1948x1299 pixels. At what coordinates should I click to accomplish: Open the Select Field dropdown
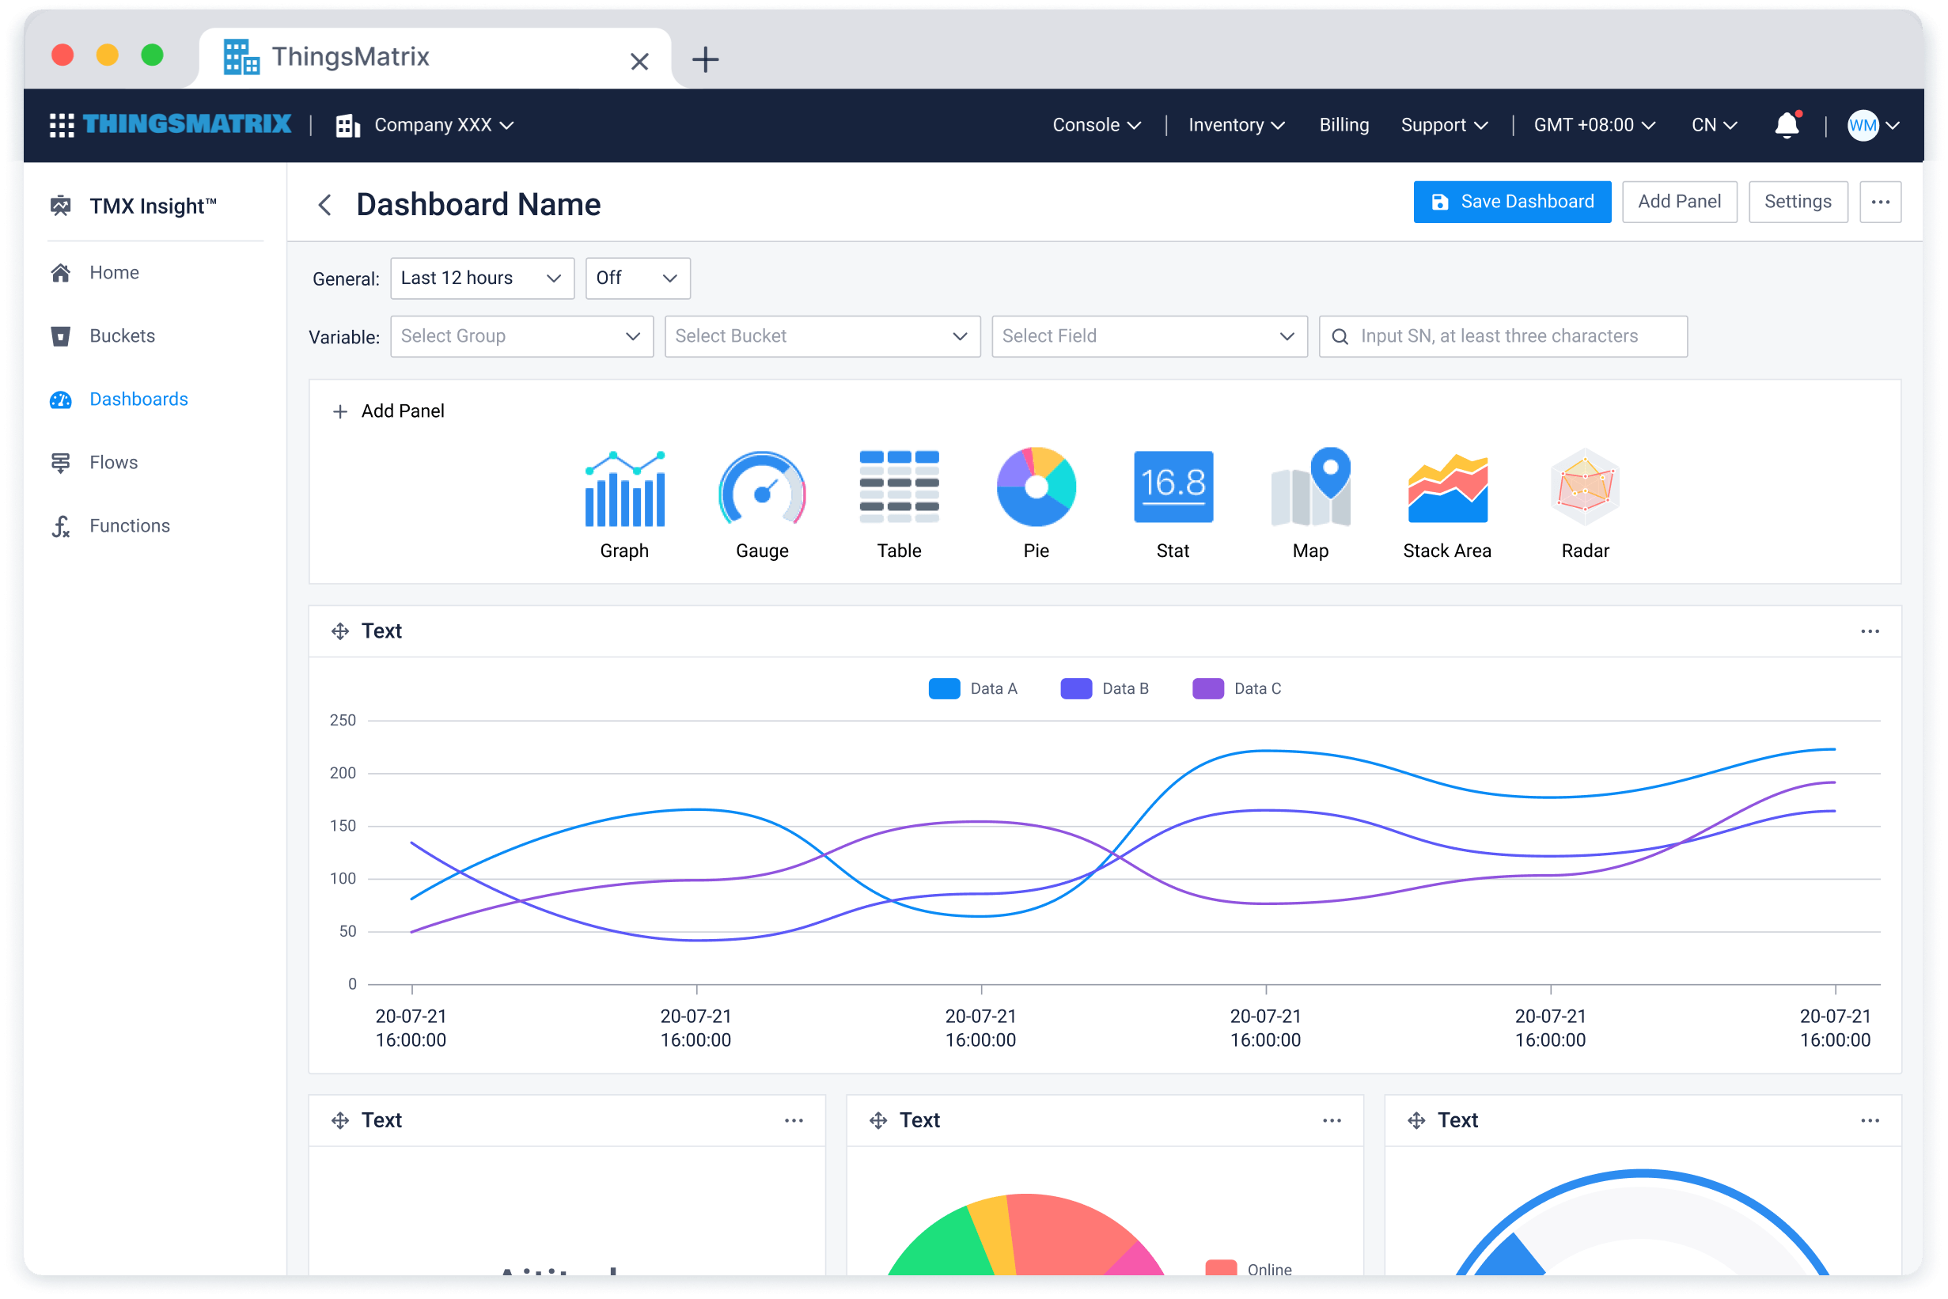(1149, 336)
